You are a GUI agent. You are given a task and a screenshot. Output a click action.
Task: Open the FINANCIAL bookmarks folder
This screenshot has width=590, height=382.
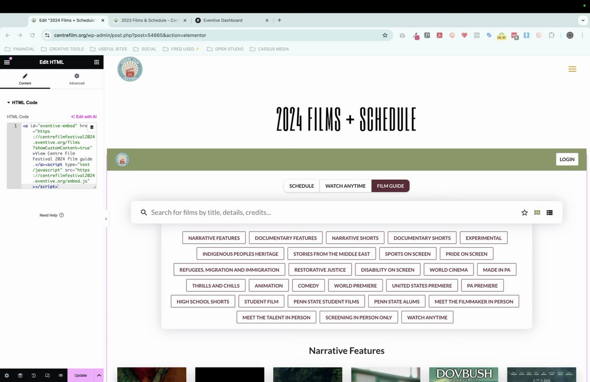click(x=19, y=49)
